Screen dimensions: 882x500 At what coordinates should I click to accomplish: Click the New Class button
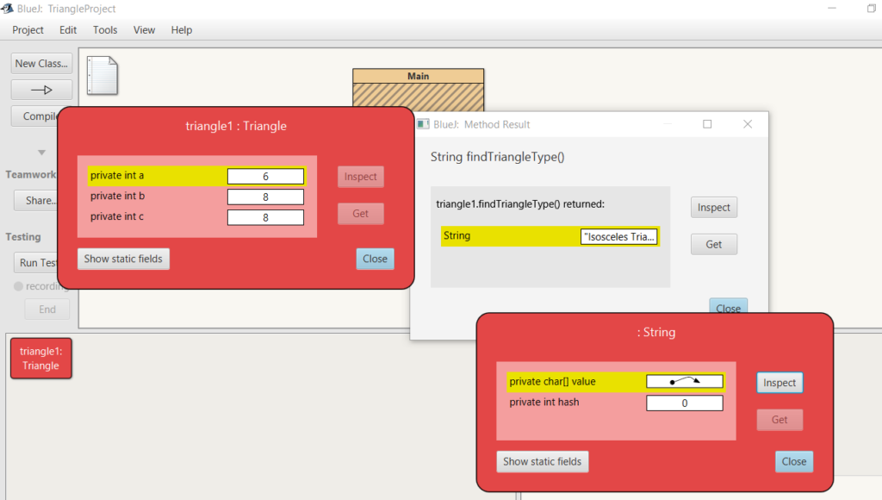[x=41, y=63]
